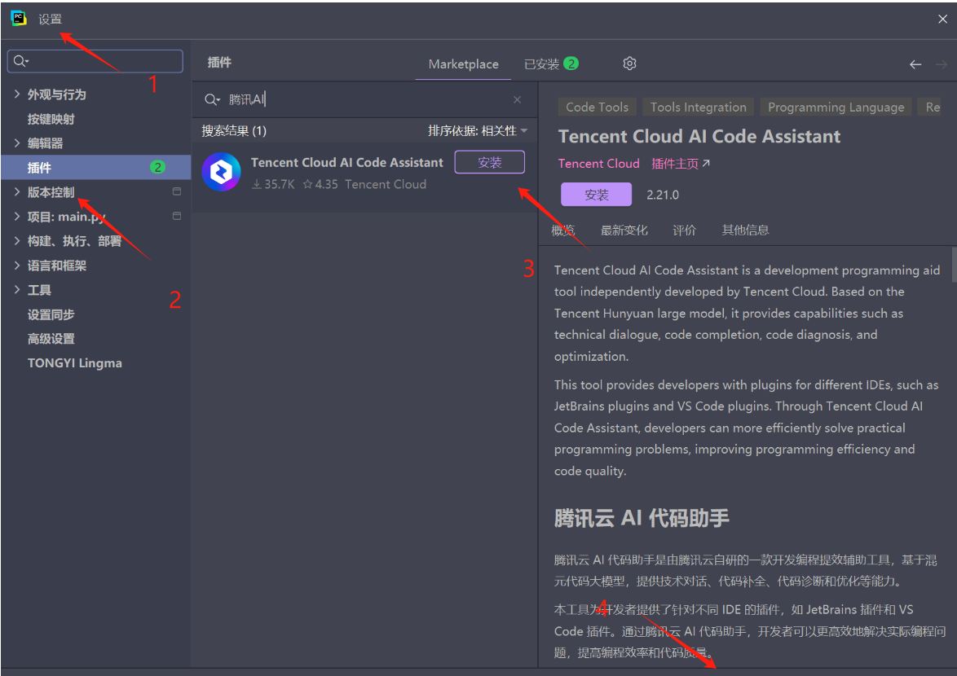The image size is (957, 676).
Task: Click the Tools Integration tag
Action: tap(699, 107)
